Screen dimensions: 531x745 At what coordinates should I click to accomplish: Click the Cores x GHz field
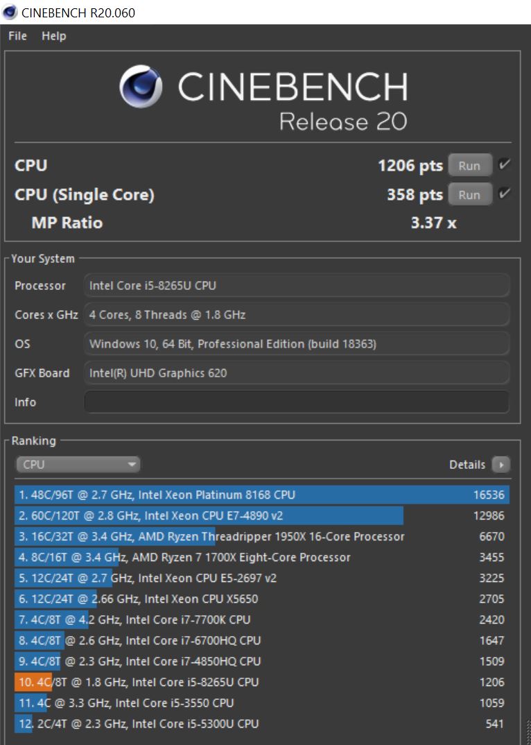(297, 315)
